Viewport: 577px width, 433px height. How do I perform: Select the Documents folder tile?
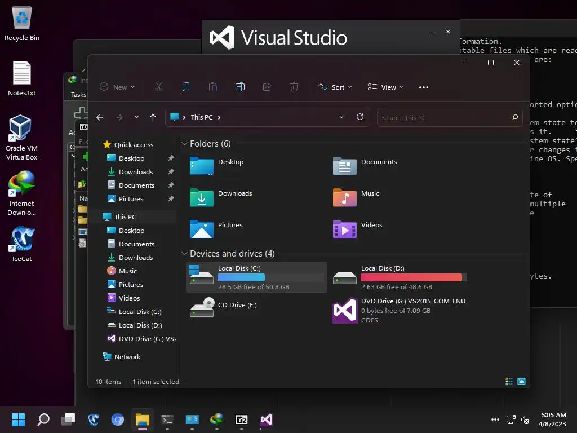pyautogui.click(x=365, y=166)
